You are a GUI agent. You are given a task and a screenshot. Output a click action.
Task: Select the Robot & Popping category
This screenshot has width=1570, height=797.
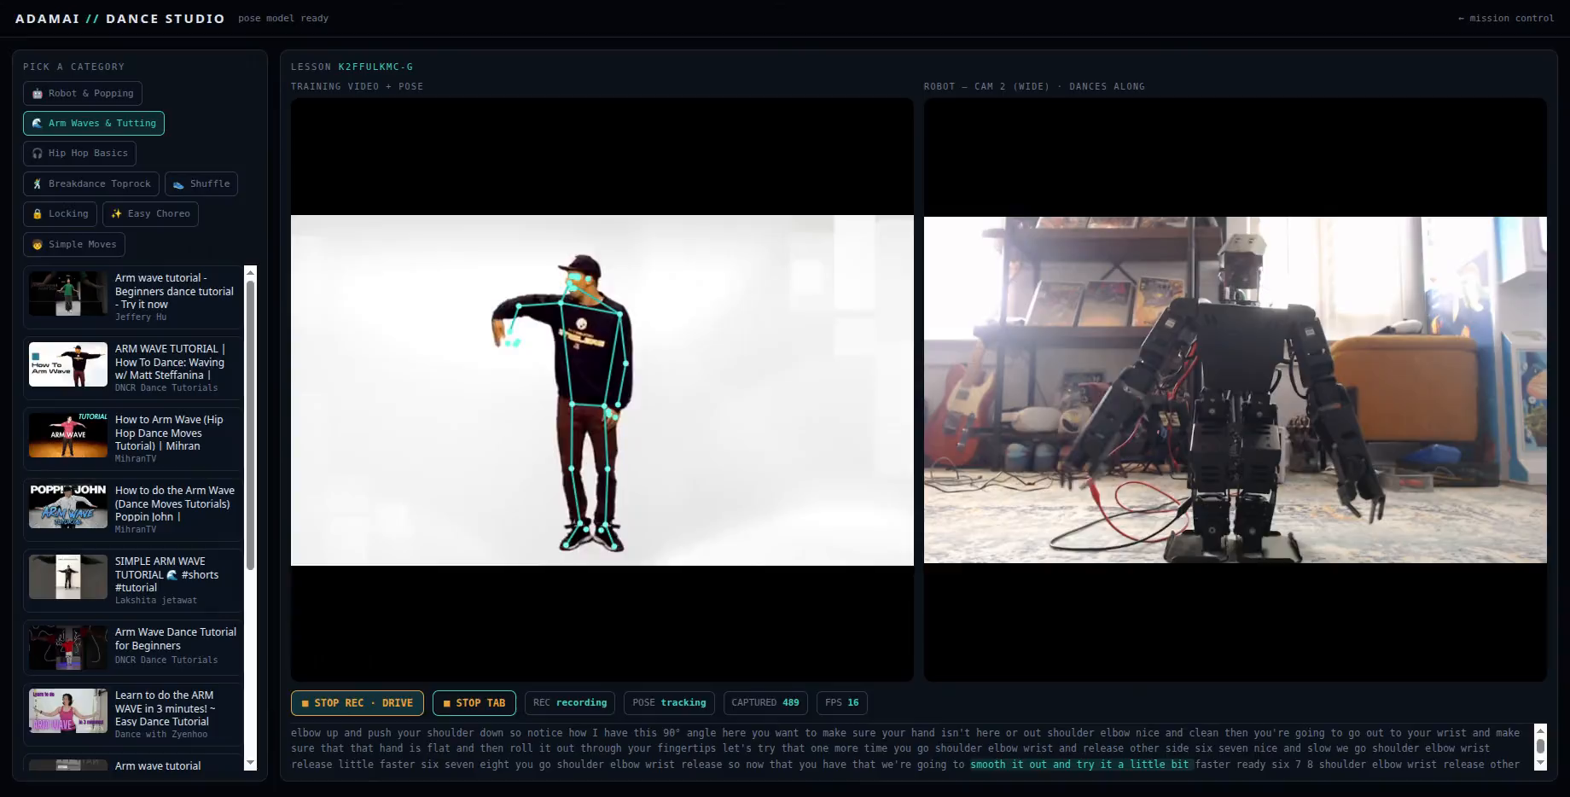click(x=83, y=93)
